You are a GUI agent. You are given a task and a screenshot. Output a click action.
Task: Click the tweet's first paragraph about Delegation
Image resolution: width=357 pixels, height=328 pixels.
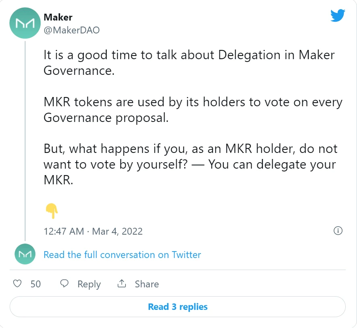tap(189, 63)
